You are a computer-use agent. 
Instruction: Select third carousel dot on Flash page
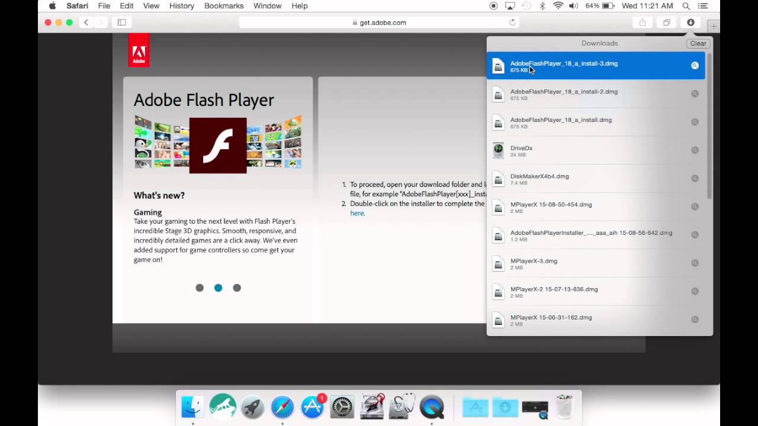(237, 288)
